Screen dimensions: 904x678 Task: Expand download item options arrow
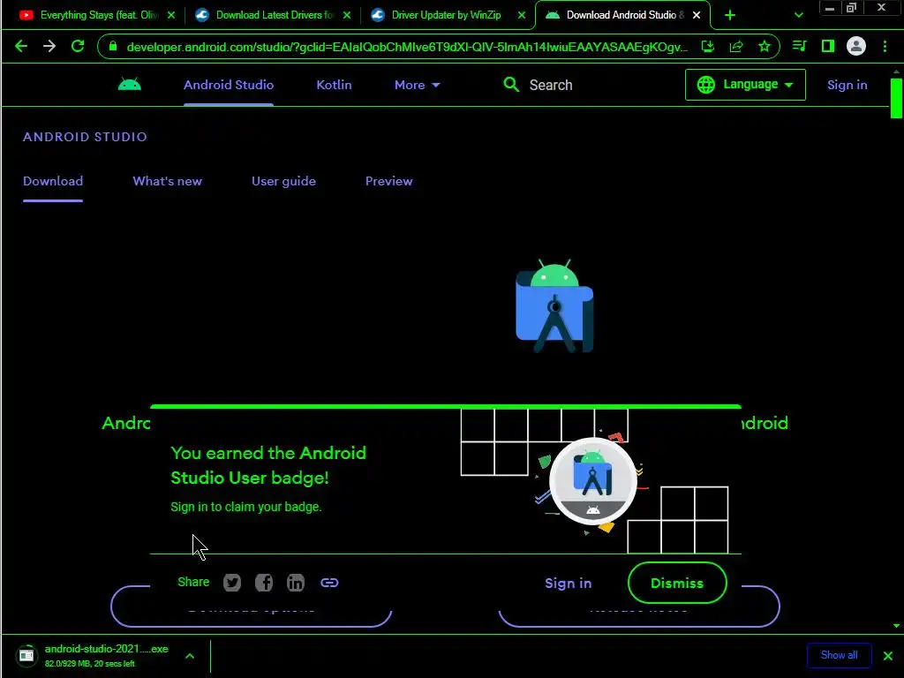point(190,656)
